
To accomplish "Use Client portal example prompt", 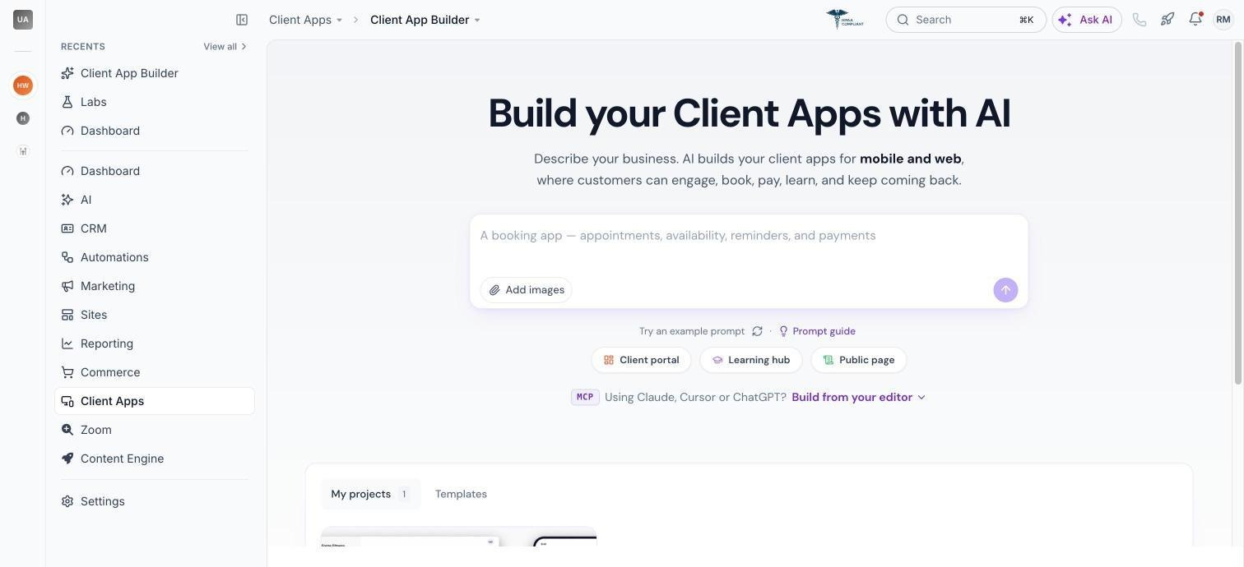I will pyautogui.click(x=642, y=360).
